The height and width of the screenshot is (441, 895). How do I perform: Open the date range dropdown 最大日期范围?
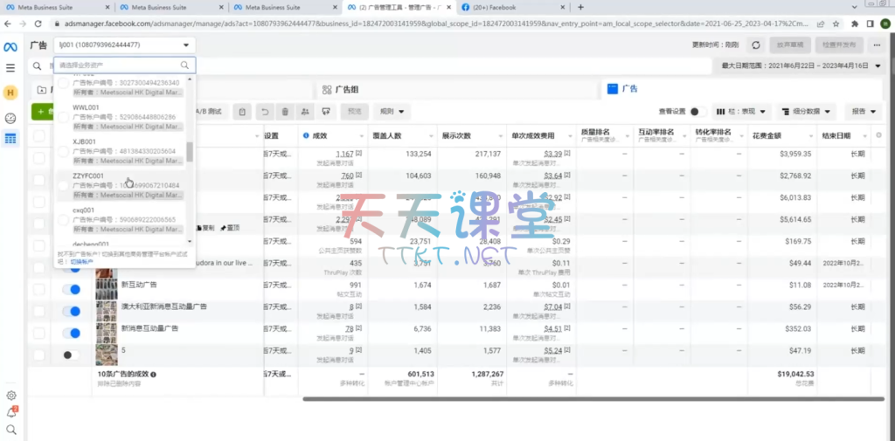pyautogui.click(x=795, y=65)
